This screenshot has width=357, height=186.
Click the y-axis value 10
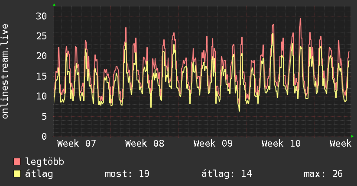42,96
